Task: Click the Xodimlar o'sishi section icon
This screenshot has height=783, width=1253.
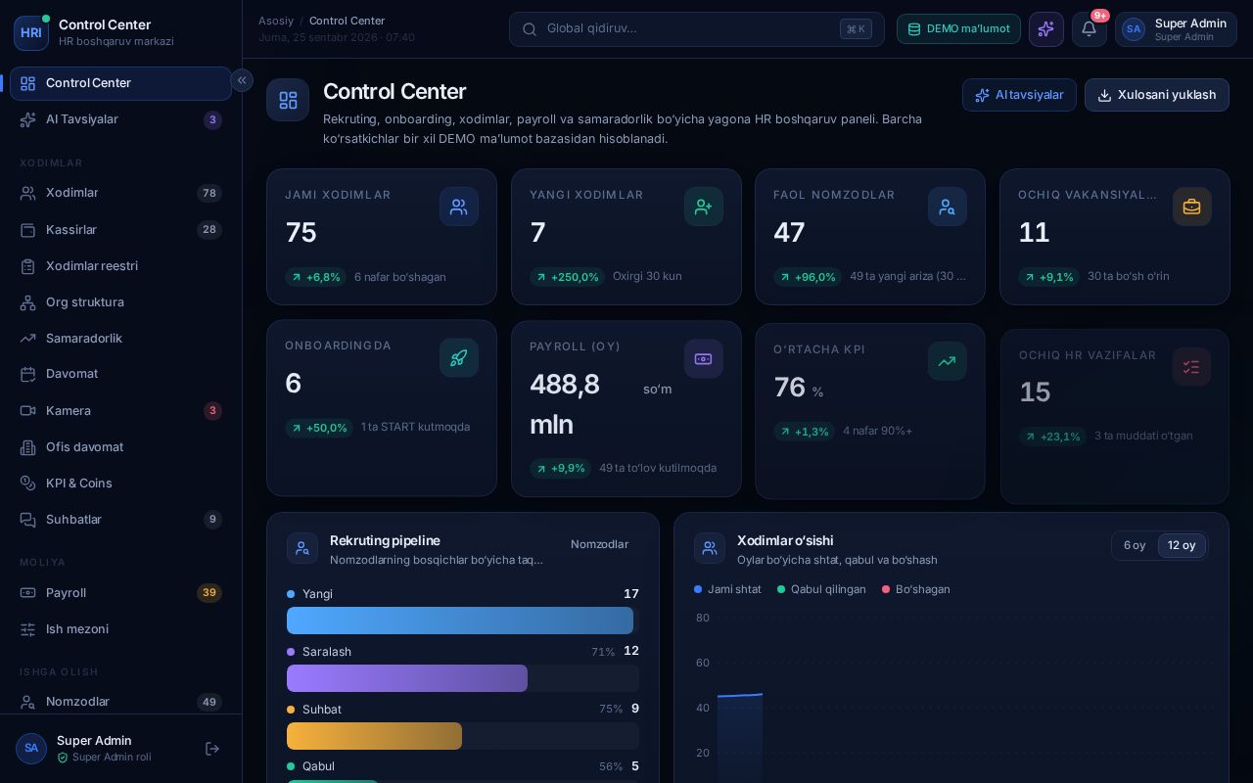Action: (x=710, y=548)
